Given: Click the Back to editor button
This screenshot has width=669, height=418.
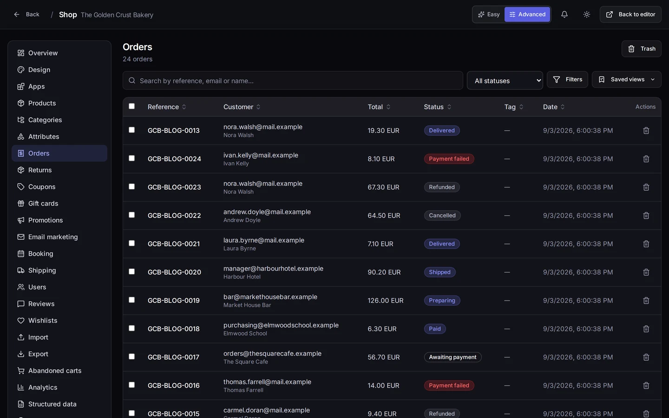Looking at the screenshot, I should (630, 14).
